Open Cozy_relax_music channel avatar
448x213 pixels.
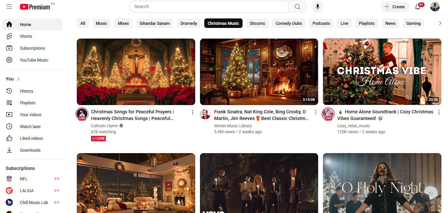coord(328,114)
